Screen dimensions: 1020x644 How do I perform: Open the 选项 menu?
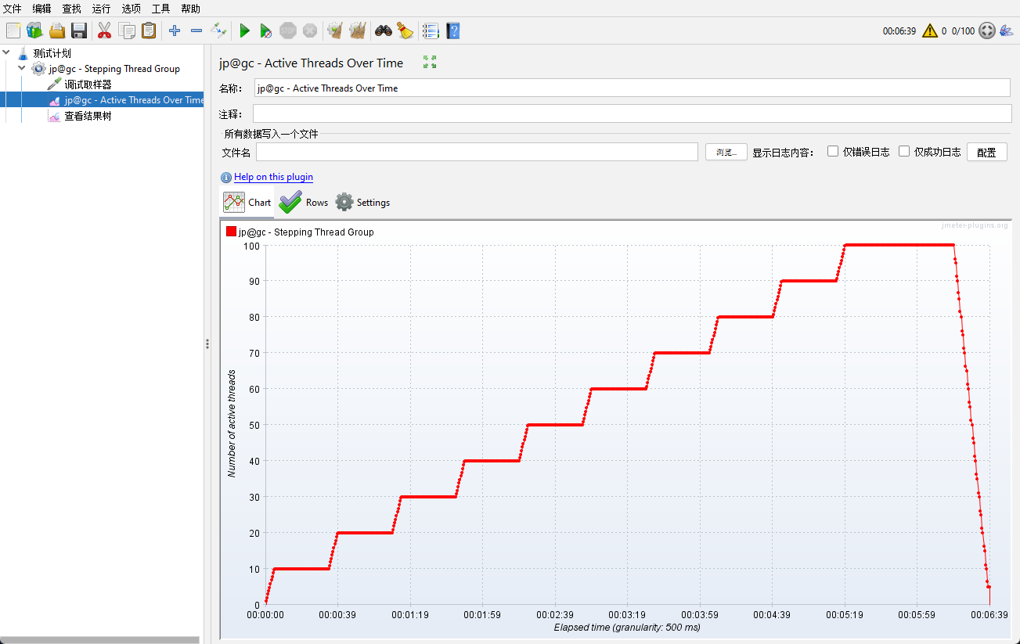point(131,9)
